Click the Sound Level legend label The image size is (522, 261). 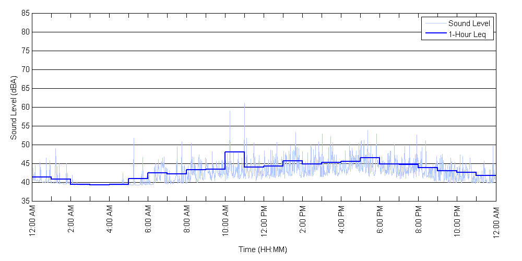(470, 23)
